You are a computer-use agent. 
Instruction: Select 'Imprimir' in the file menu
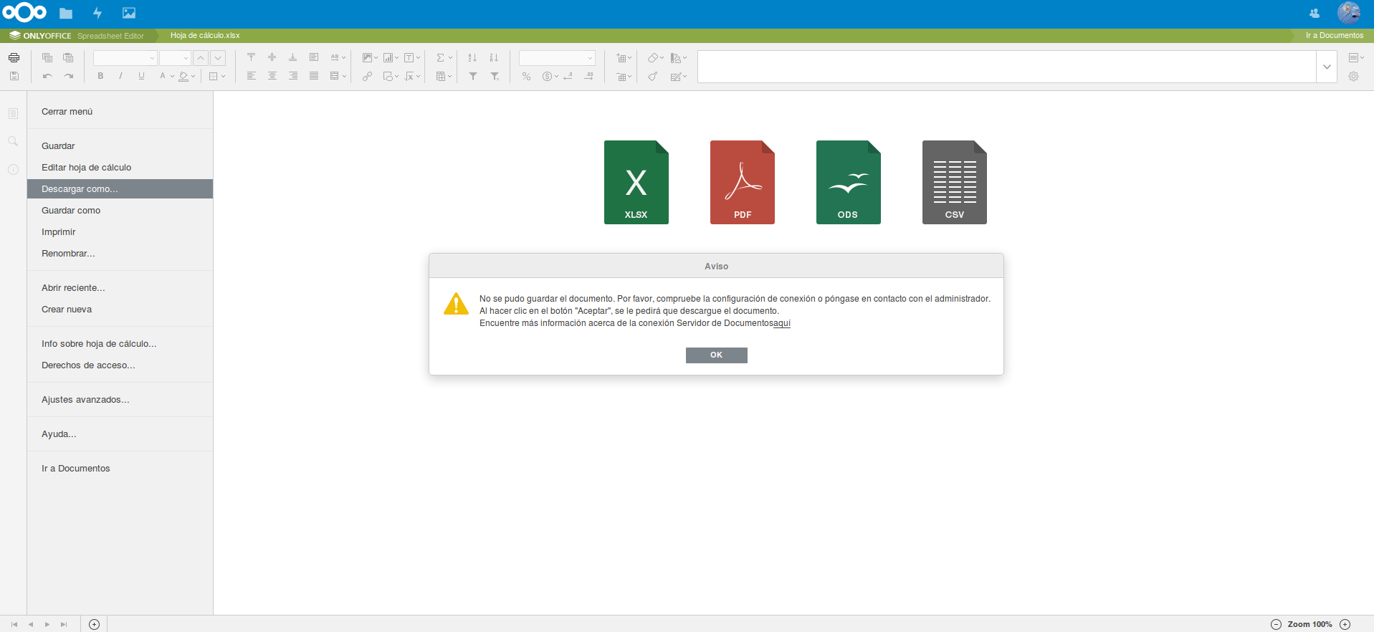coord(120,232)
